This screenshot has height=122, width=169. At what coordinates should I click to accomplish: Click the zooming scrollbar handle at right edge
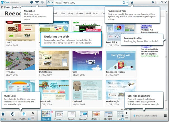coord(166,57)
